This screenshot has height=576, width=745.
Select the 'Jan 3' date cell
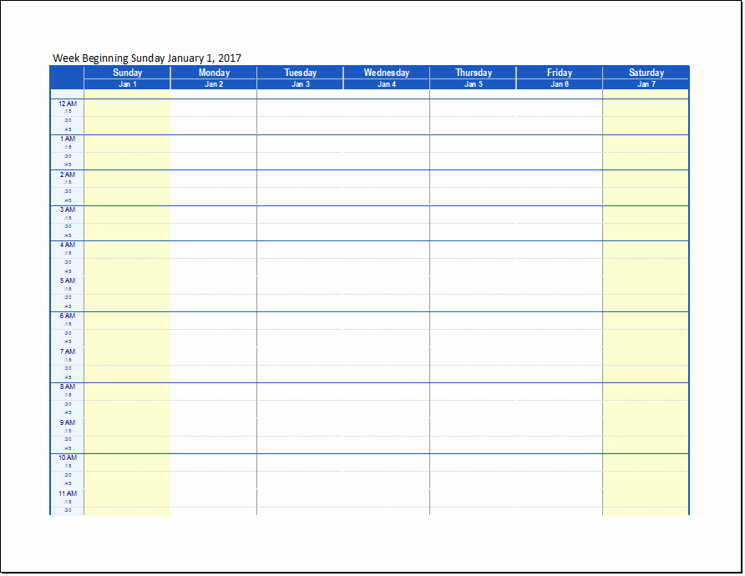click(301, 84)
